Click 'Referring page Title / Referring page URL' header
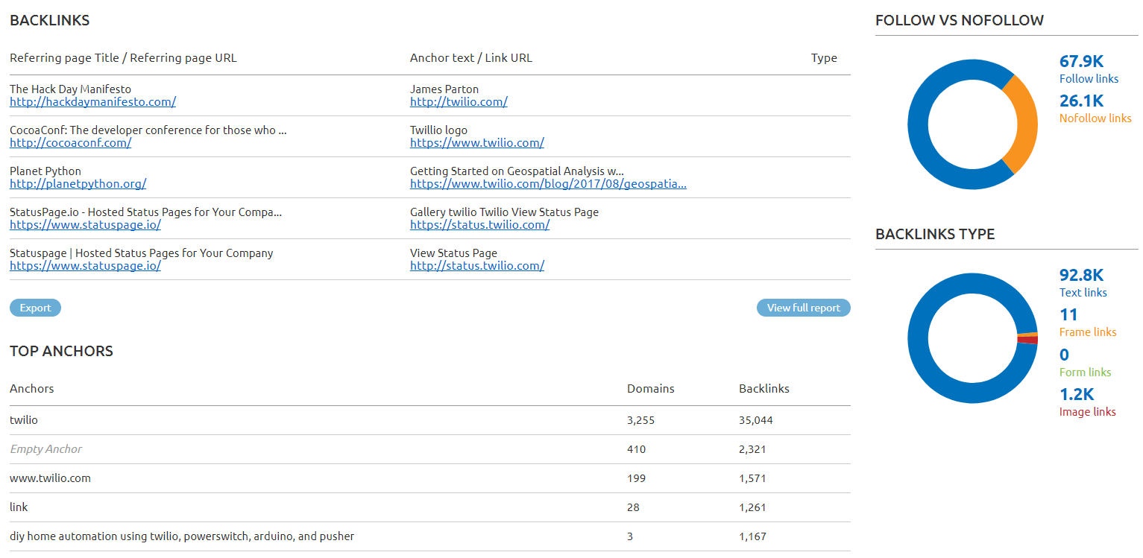Viewport: 1143px width, 558px height. click(x=123, y=58)
